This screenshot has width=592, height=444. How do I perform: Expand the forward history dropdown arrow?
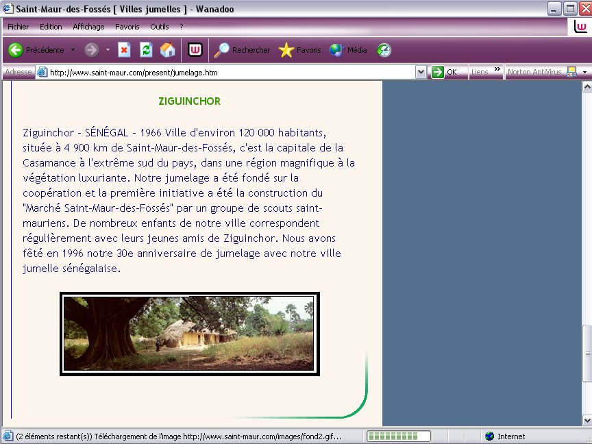point(108,50)
